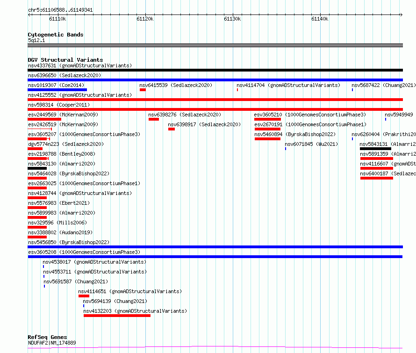Click the nsv4114704 gnomAD variant label
This screenshot has width=416, height=353.
pos(288,85)
